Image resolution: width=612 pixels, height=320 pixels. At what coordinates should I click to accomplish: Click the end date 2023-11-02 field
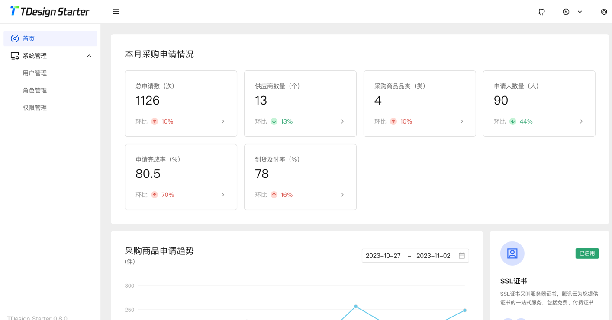click(x=433, y=256)
